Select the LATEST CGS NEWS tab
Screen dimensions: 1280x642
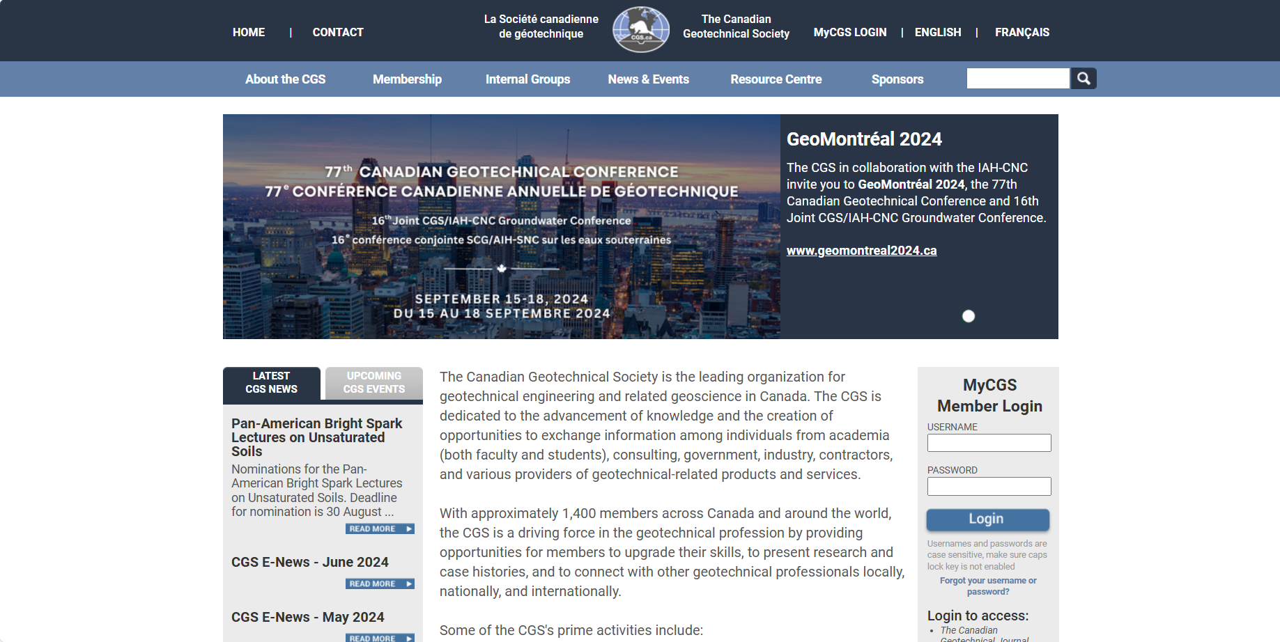271,382
